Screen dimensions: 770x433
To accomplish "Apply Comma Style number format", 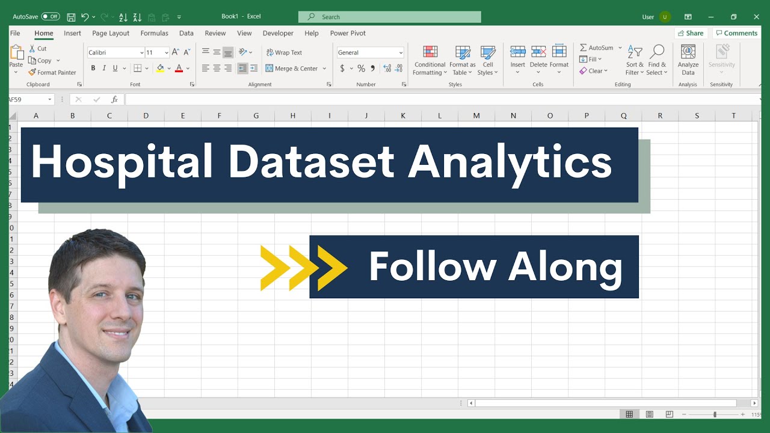I will coord(373,69).
